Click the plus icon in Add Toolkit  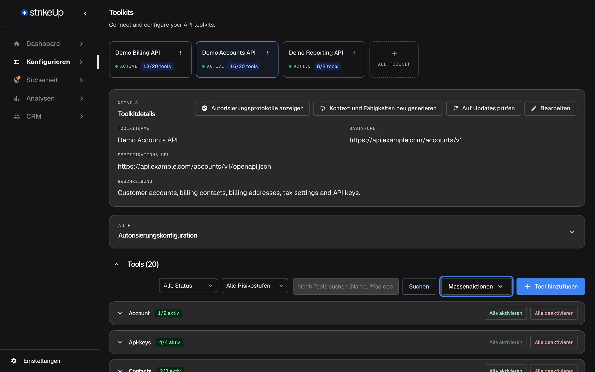click(x=394, y=54)
